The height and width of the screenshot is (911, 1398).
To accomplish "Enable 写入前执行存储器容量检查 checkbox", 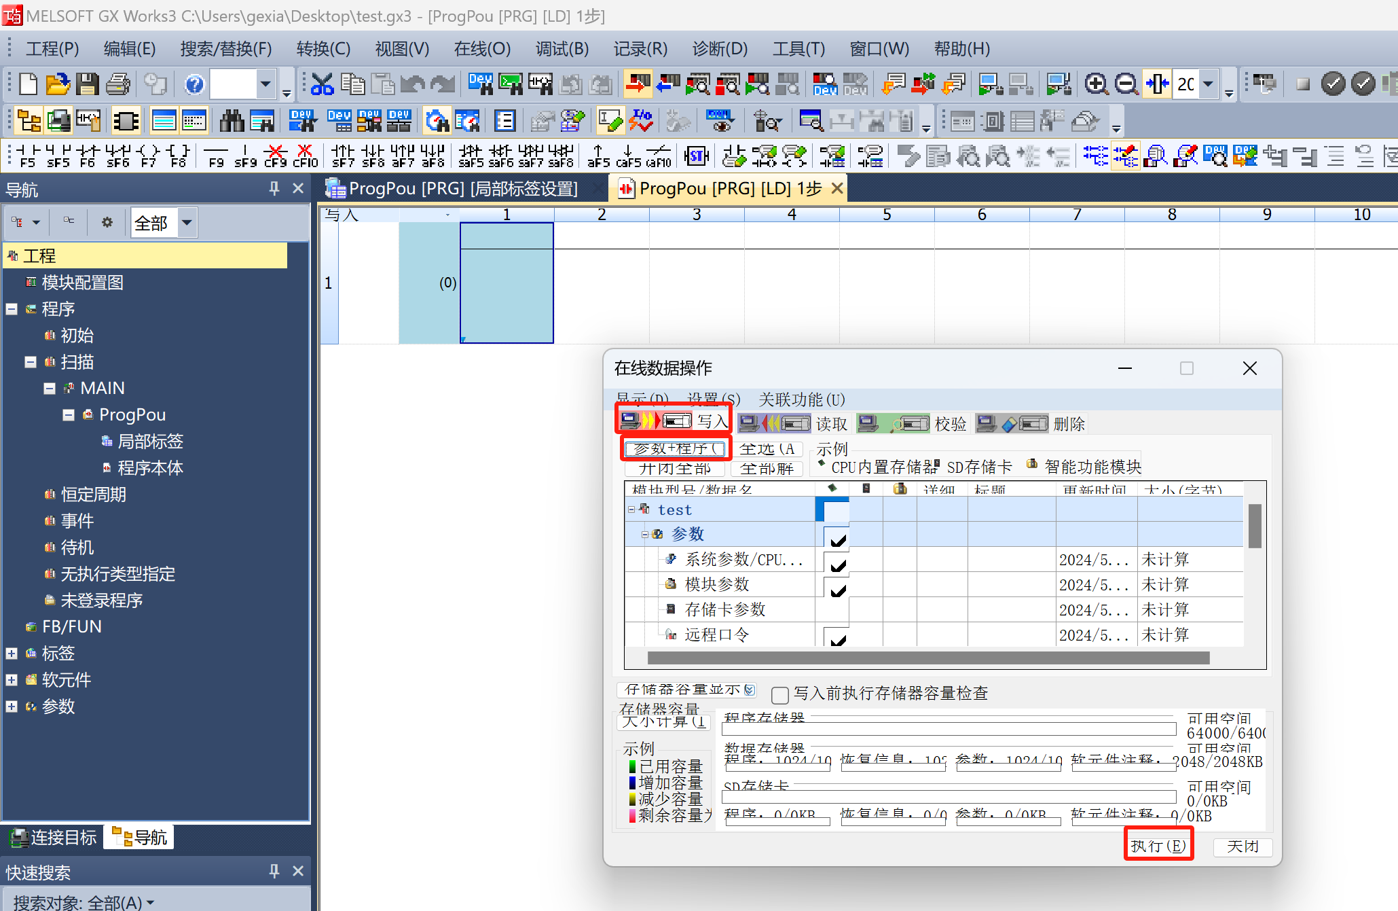I will 780,694.
